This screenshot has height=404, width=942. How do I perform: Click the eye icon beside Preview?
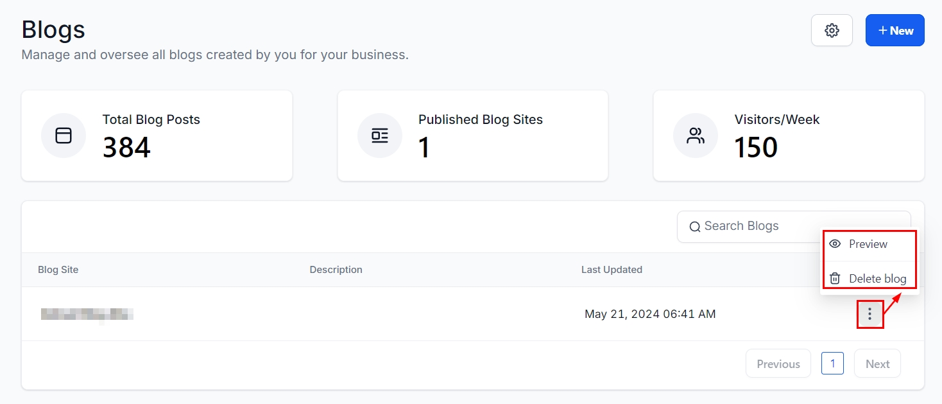835,244
